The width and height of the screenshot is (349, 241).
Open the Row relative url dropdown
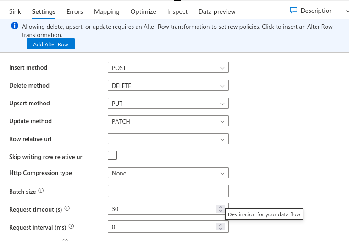pyautogui.click(x=168, y=139)
